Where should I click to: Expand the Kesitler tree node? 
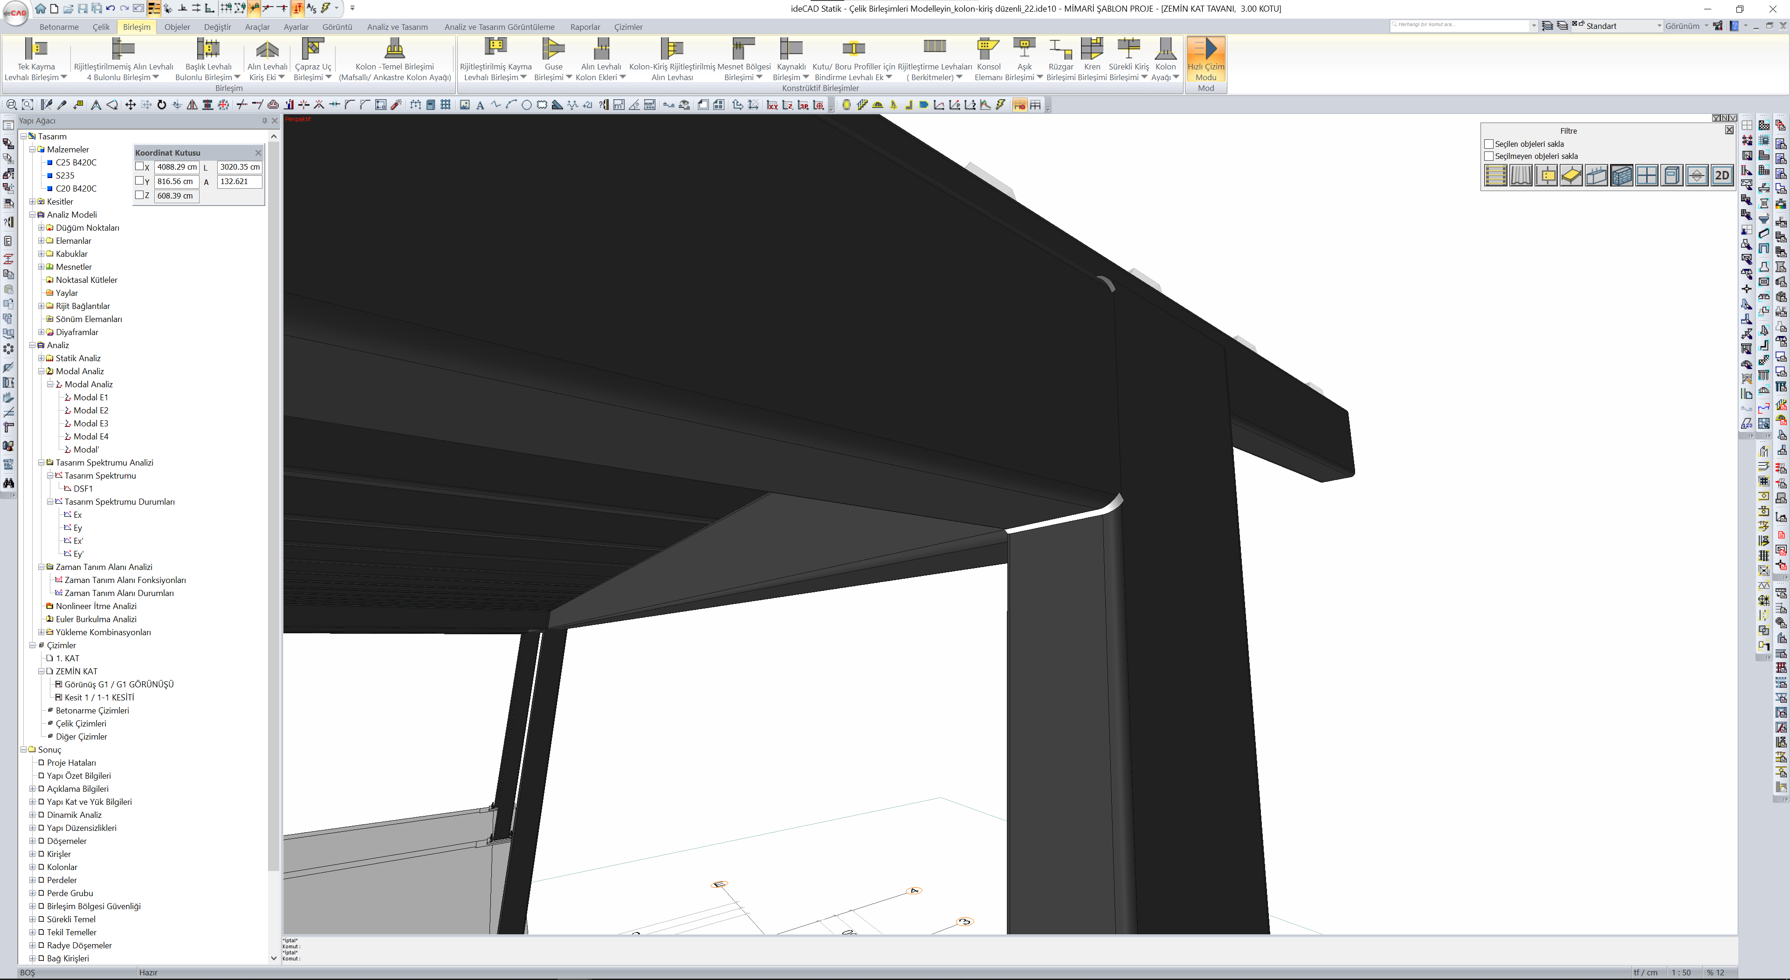[x=32, y=201]
